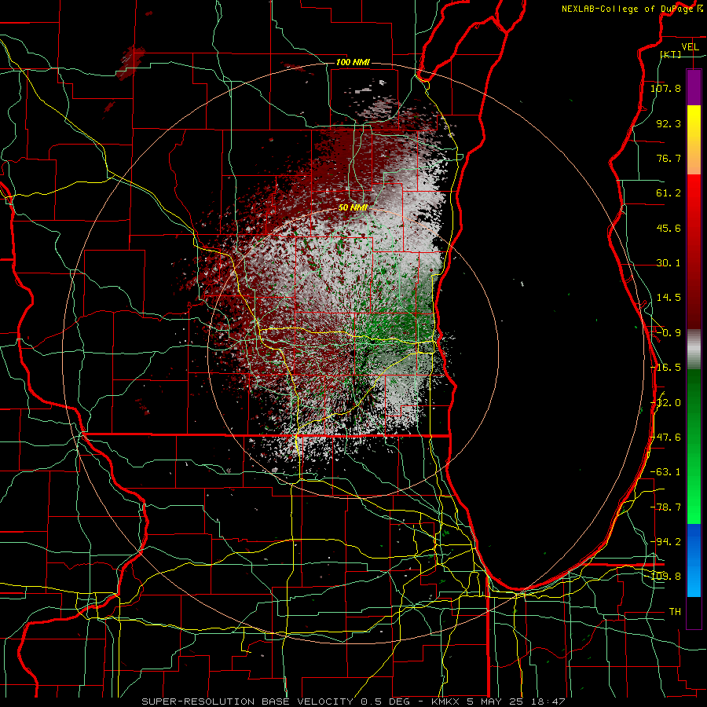The image size is (707, 707).
Task: Click the -94.2 velocity scale value
Action: [665, 541]
